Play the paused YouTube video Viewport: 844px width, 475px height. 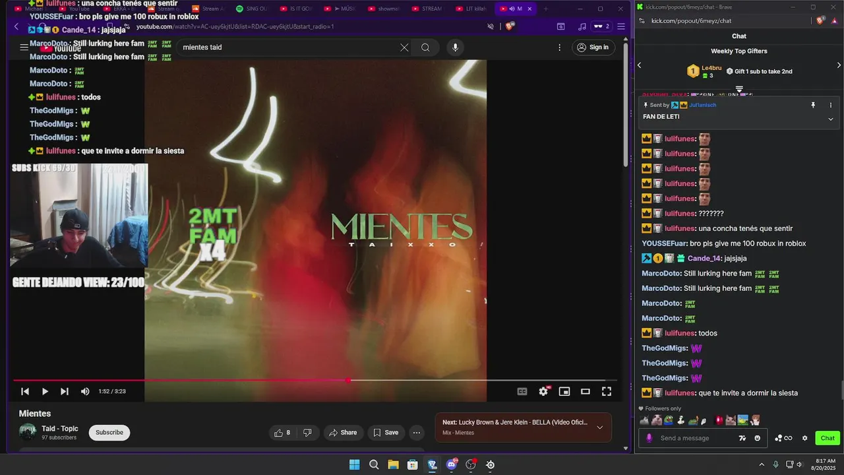tap(45, 391)
